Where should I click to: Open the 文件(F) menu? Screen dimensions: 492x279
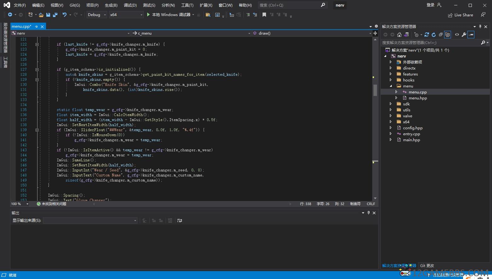(20, 5)
